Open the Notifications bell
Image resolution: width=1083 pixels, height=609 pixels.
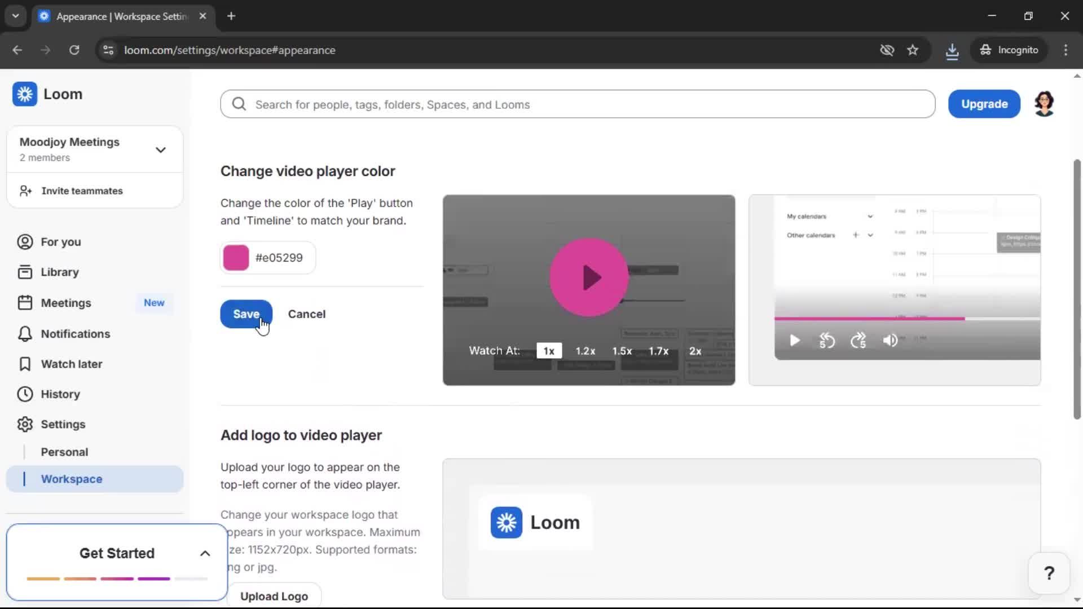(24, 333)
